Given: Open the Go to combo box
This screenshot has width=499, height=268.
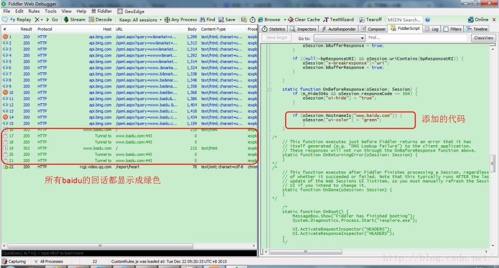Looking at the screenshot, I should [339, 38].
